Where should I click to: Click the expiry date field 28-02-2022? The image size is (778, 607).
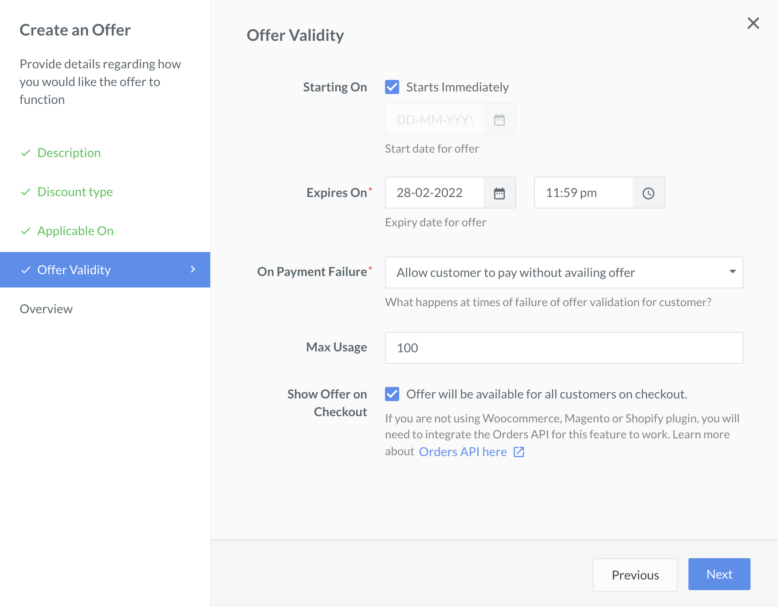(x=434, y=193)
